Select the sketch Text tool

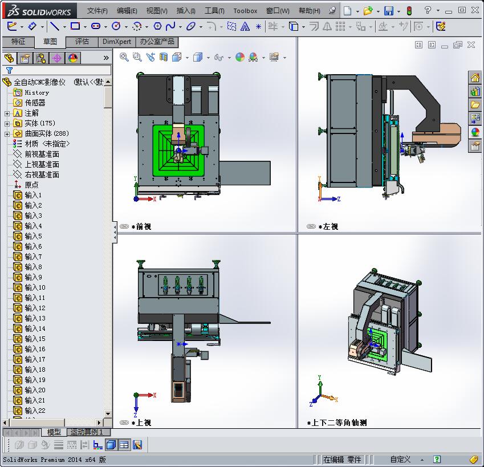pyautogui.click(x=245, y=27)
